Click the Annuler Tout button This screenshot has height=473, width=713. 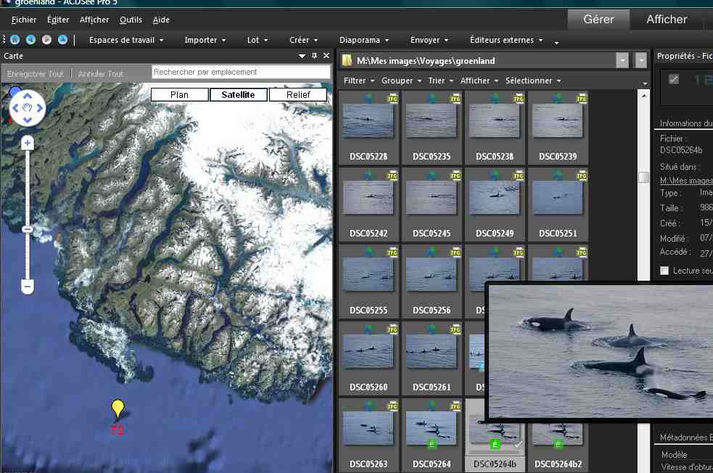point(101,74)
